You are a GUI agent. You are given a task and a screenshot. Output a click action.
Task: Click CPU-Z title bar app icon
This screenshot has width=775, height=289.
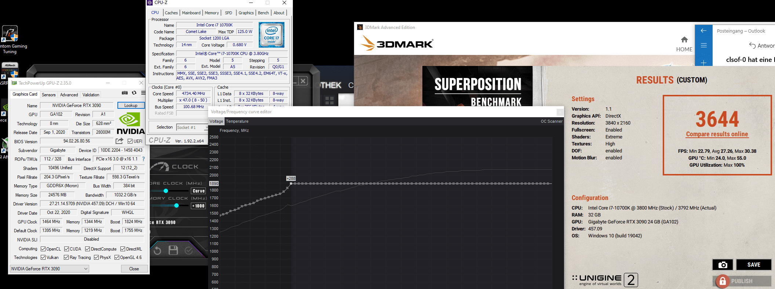click(150, 3)
